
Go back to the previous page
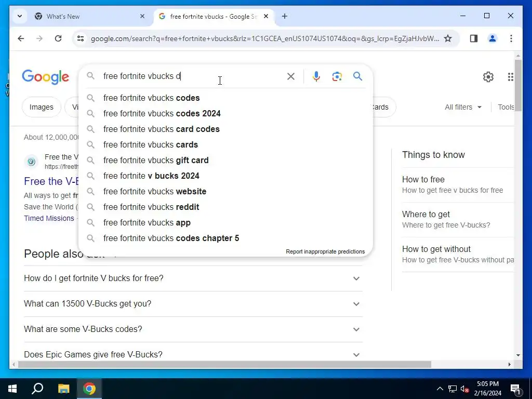[21, 38]
